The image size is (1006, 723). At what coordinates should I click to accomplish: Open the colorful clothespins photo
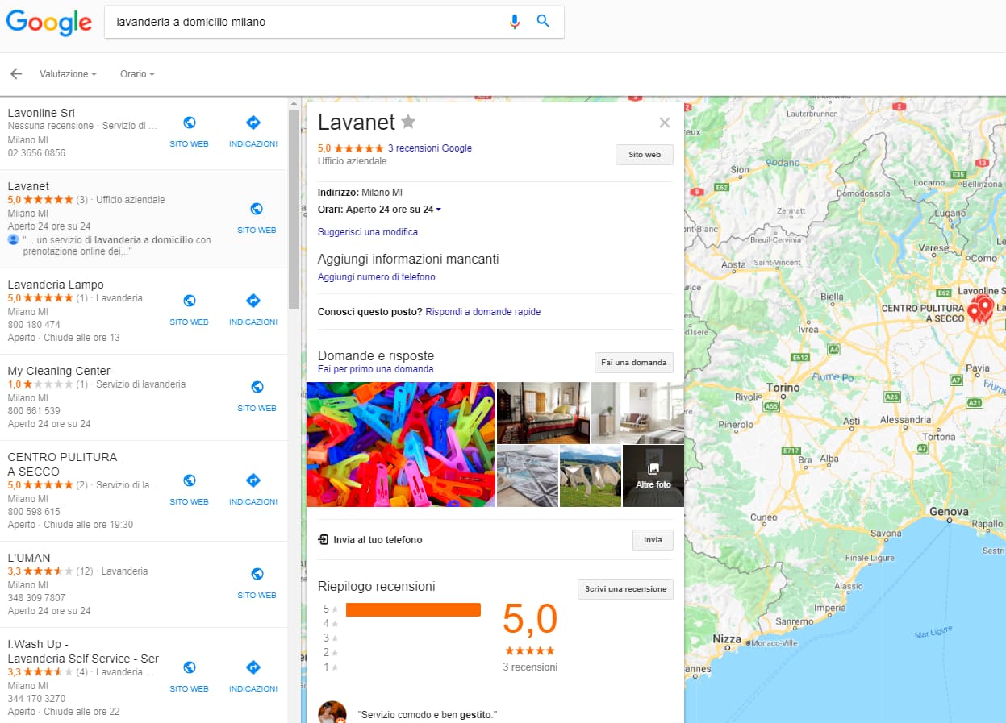[x=401, y=444]
